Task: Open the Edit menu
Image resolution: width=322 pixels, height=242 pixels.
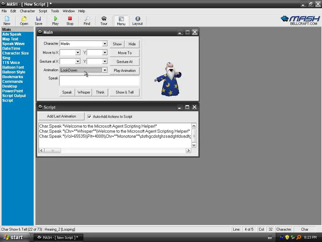Action: pos(13,11)
